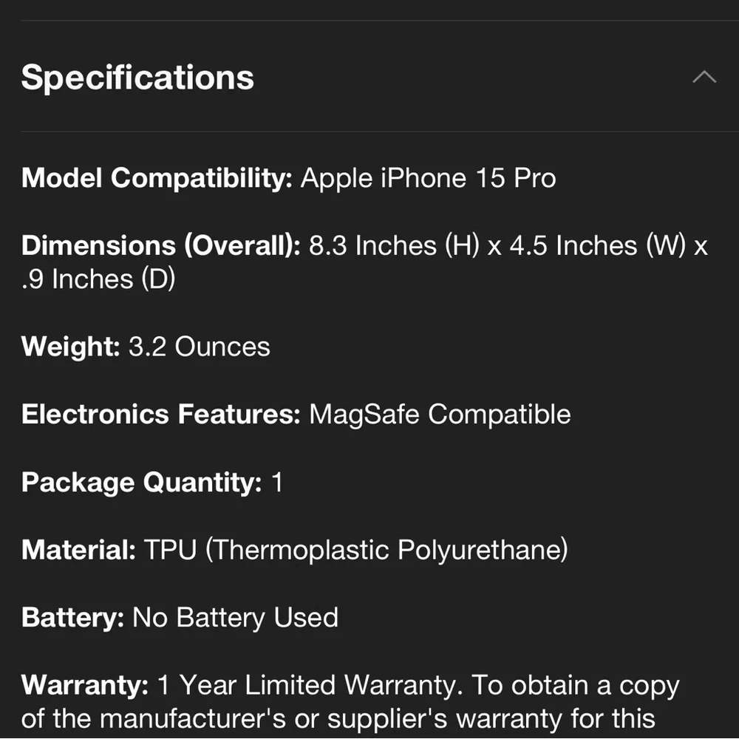Viewport: 739px width, 739px height.
Task: Click the 8.3 Inches (H) dimension text
Action: (x=394, y=246)
